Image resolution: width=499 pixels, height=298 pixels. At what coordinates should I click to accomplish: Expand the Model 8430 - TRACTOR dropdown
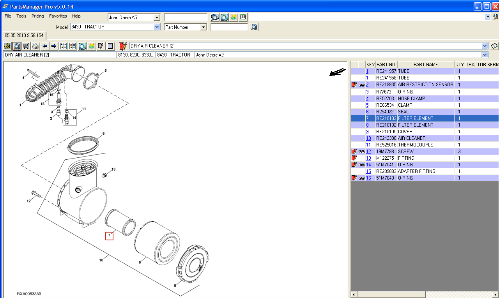click(x=157, y=27)
